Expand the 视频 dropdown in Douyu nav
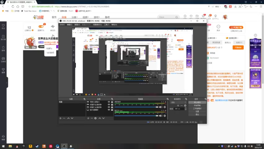264x149 pixels. click(85, 17)
